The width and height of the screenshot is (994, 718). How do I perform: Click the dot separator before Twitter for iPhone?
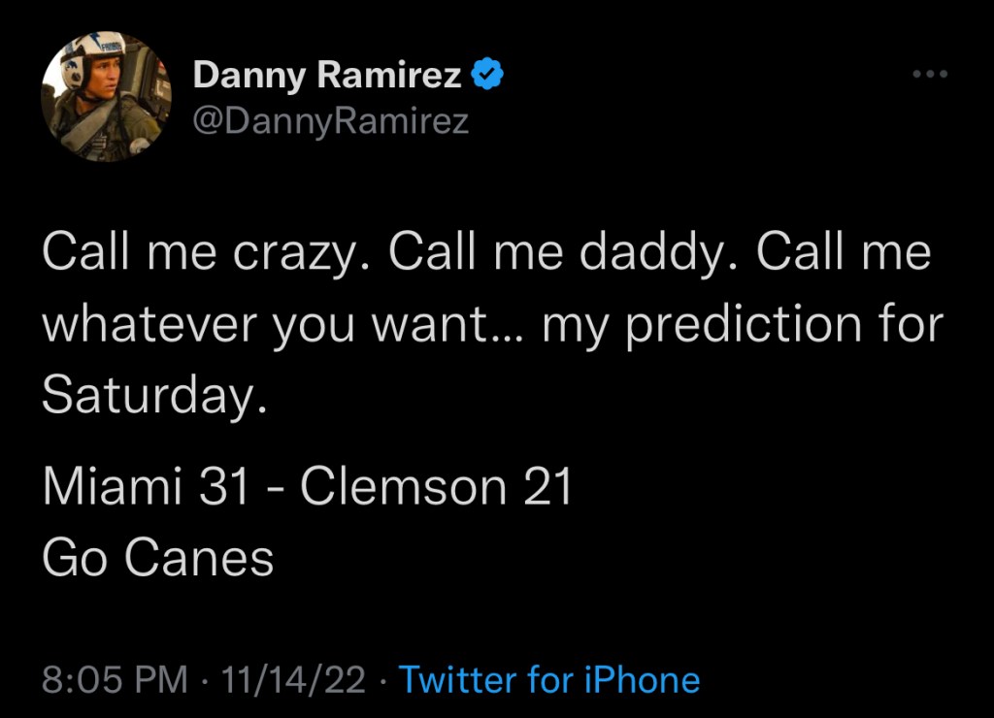point(383,681)
